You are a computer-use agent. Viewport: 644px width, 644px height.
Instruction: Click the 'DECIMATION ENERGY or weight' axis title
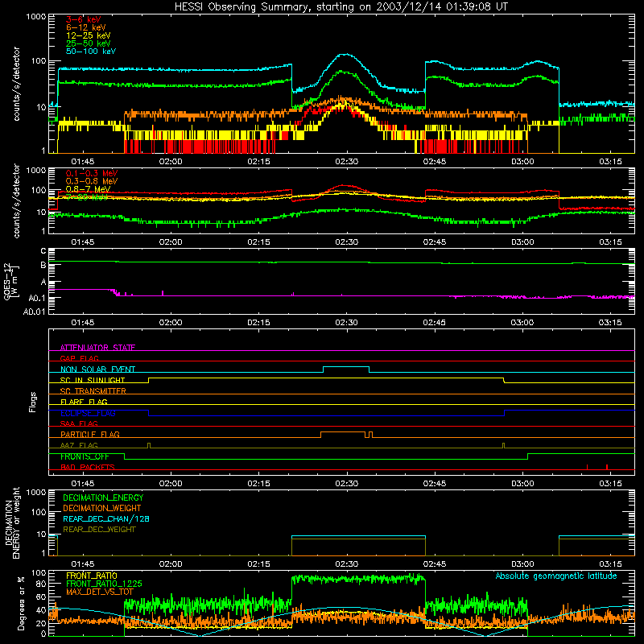point(12,522)
